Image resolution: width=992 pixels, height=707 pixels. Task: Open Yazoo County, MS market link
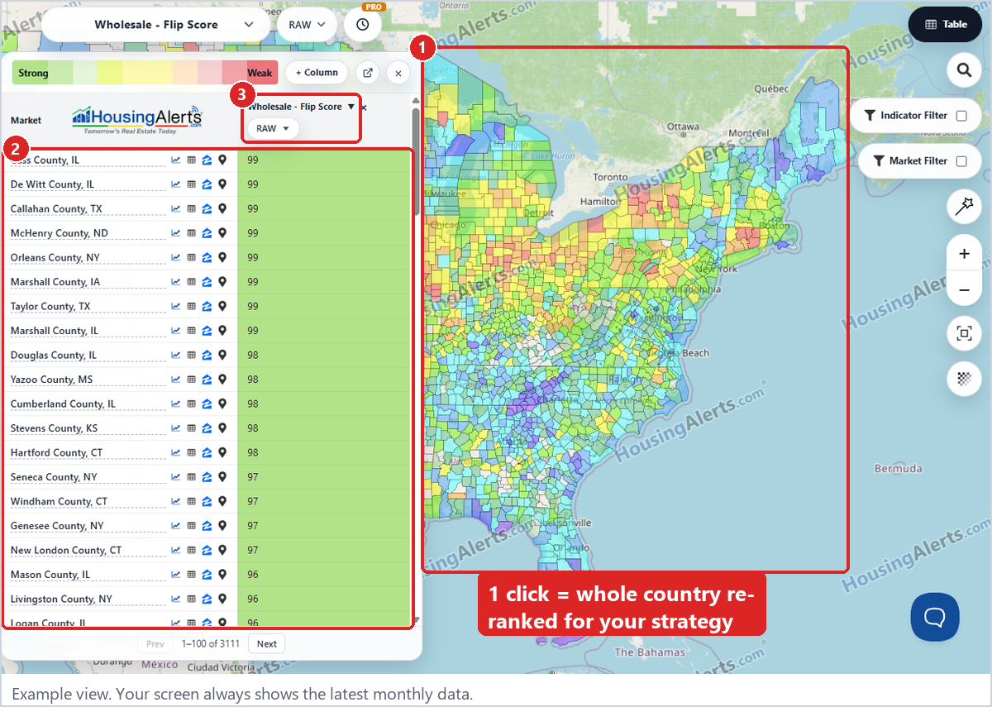point(51,380)
